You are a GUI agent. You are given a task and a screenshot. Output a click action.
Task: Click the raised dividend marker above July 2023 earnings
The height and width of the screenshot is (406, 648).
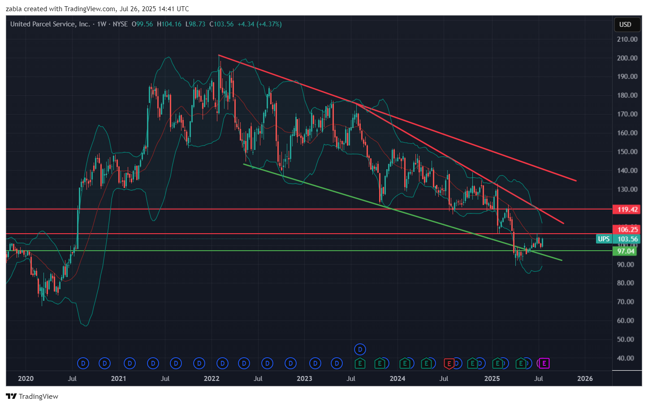(360, 349)
